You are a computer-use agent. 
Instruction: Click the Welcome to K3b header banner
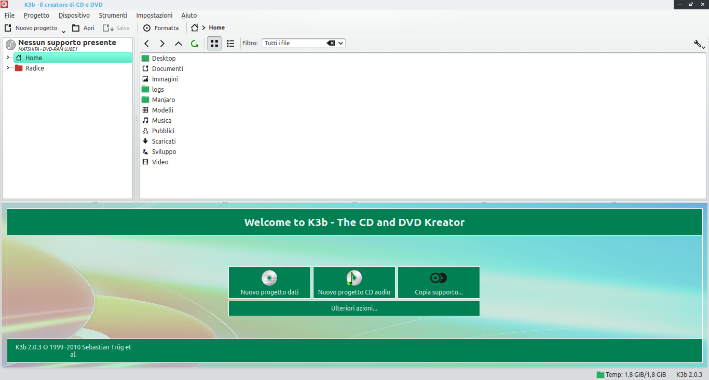pos(354,222)
